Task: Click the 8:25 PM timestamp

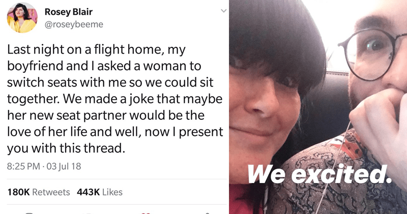Action: tap(23, 166)
